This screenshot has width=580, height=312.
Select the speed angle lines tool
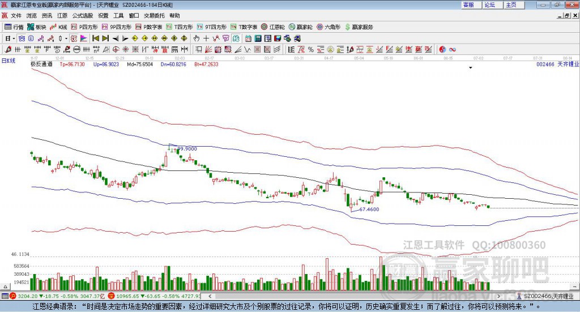point(238,49)
